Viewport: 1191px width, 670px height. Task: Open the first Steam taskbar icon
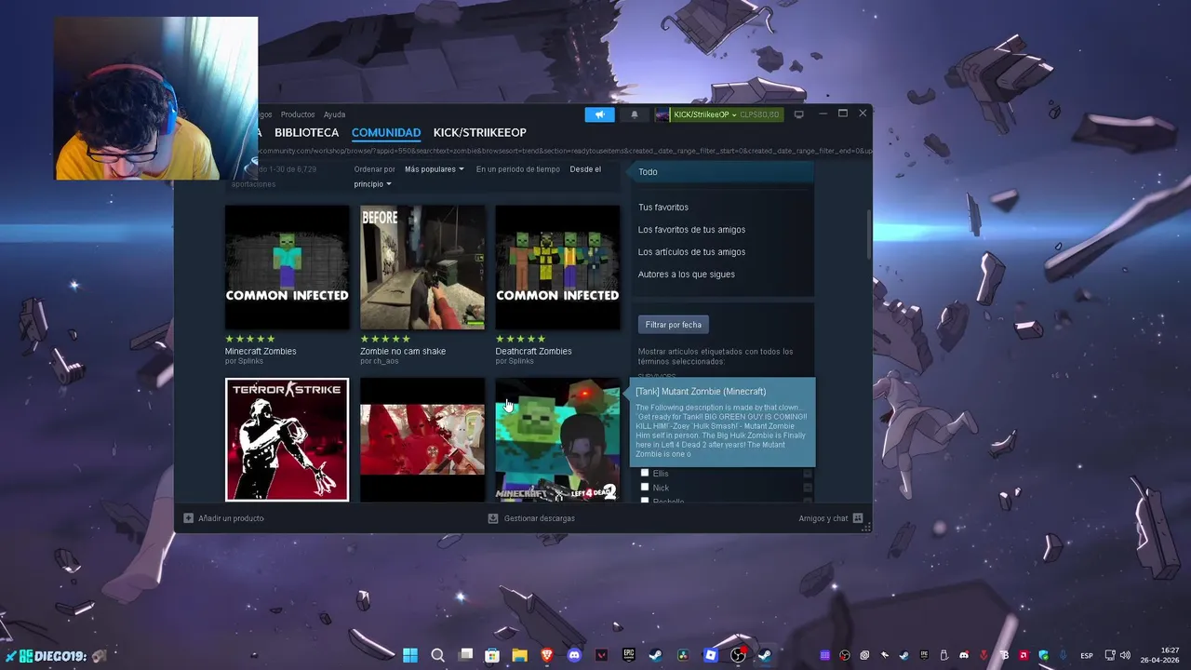pyautogui.click(x=656, y=655)
